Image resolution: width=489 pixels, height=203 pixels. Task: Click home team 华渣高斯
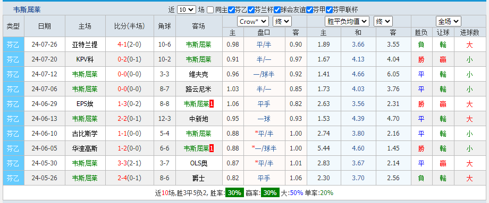click(85, 148)
